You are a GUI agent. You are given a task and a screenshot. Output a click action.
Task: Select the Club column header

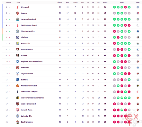(x=18, y=2)
